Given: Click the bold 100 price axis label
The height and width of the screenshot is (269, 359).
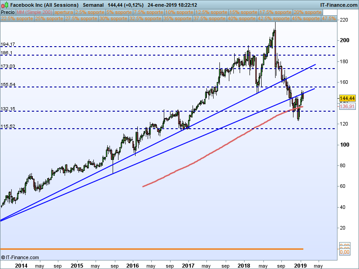Looking at the screenshot, I should pyautogui.click(x=345, y=145).
